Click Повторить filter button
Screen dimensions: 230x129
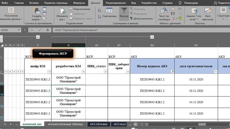(x=138, y=14)
